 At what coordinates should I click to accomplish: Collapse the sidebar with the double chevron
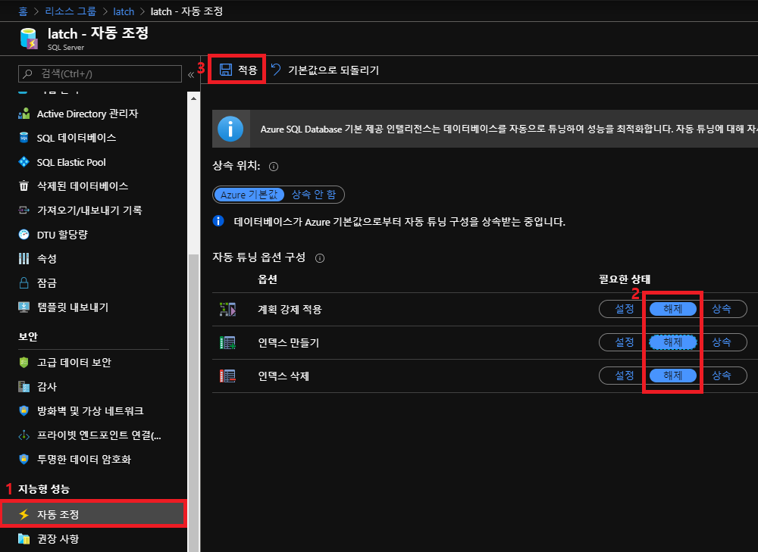point(191,74)
